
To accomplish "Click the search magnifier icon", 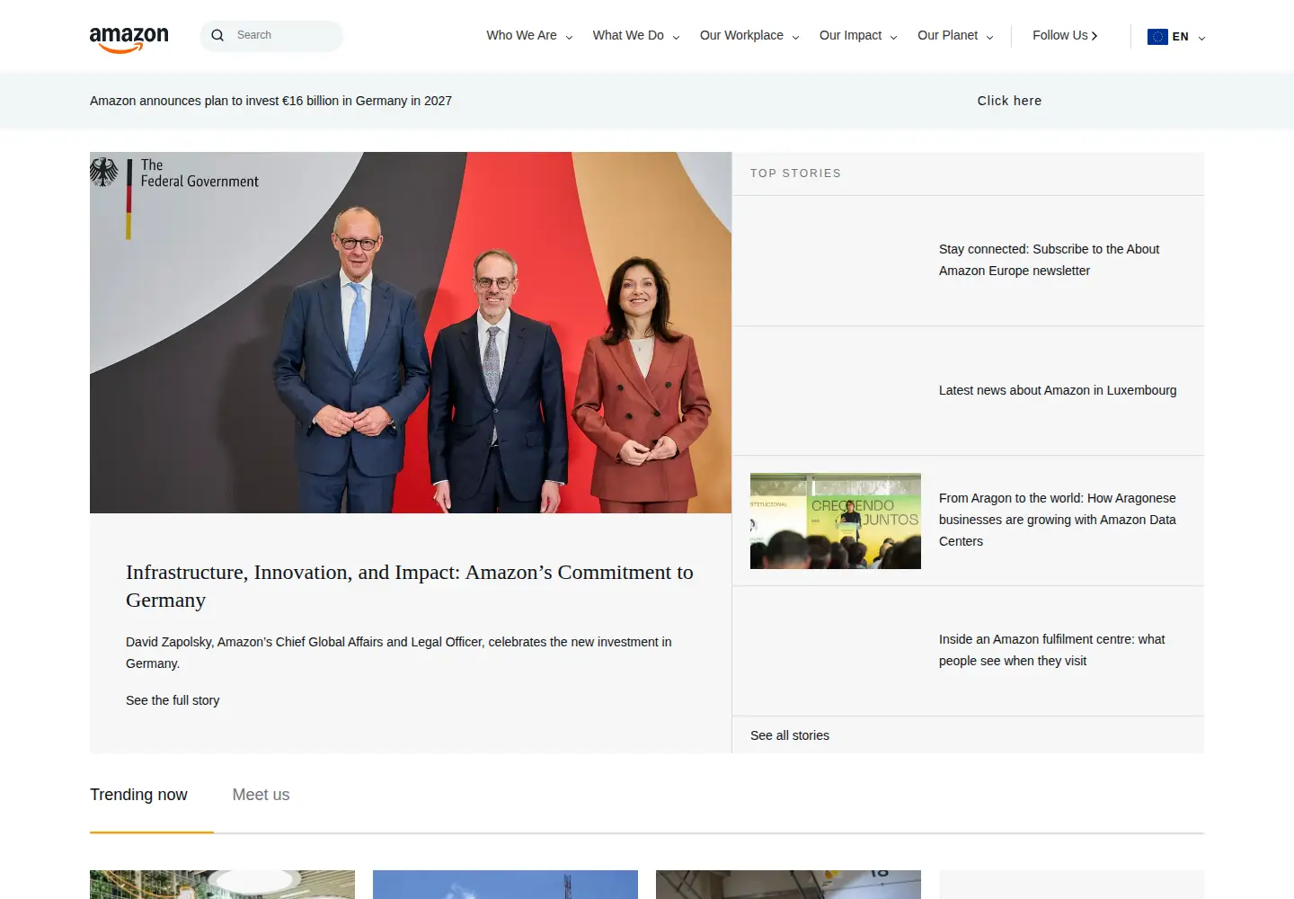I will 217,36.
